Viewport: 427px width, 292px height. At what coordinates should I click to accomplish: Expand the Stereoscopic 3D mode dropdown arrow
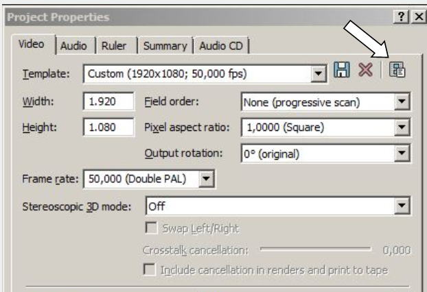(x=402, y=205)
